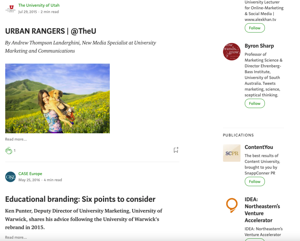
Task: Select the clap count number
Action: coord(14,151)
